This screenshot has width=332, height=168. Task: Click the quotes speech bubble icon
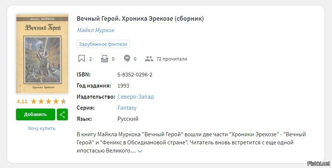127,59
